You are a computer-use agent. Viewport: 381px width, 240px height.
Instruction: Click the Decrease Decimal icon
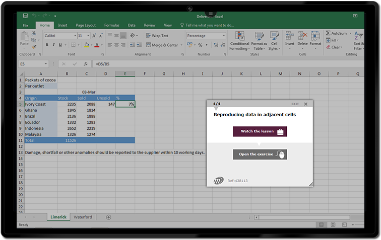(223, 45)
